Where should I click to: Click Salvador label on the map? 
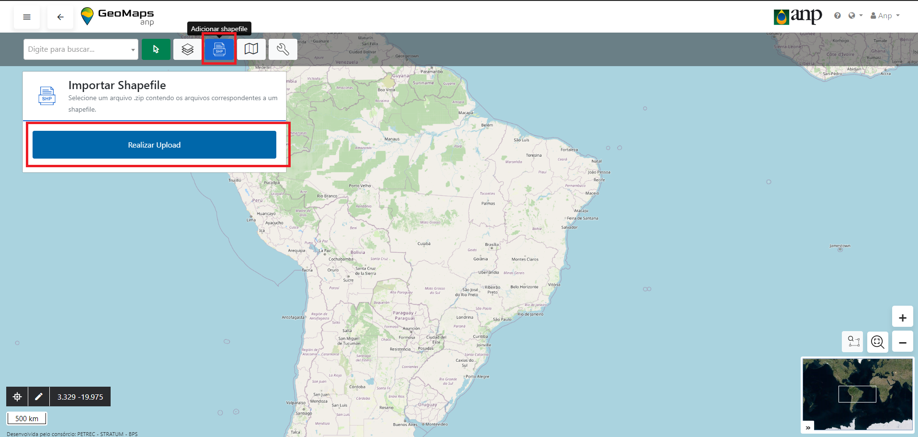tap(569, 227)
